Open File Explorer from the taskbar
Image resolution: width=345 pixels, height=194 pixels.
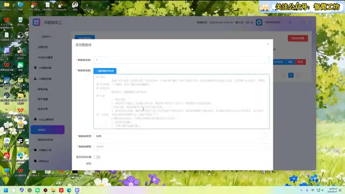(x=53, y=190)
